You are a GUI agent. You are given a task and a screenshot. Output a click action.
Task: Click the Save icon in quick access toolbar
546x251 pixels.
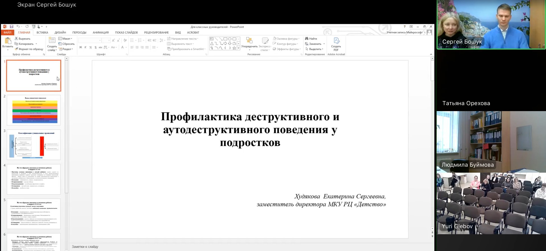click(x=11, y=27)
